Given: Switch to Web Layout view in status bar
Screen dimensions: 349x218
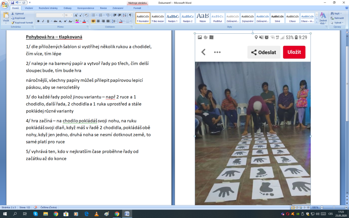Looking at the screenshot, I should [301, 207].
